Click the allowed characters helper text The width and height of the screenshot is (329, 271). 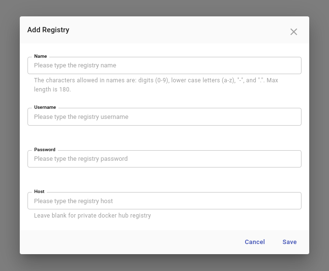pyautogui.click(x=156, y=85)
